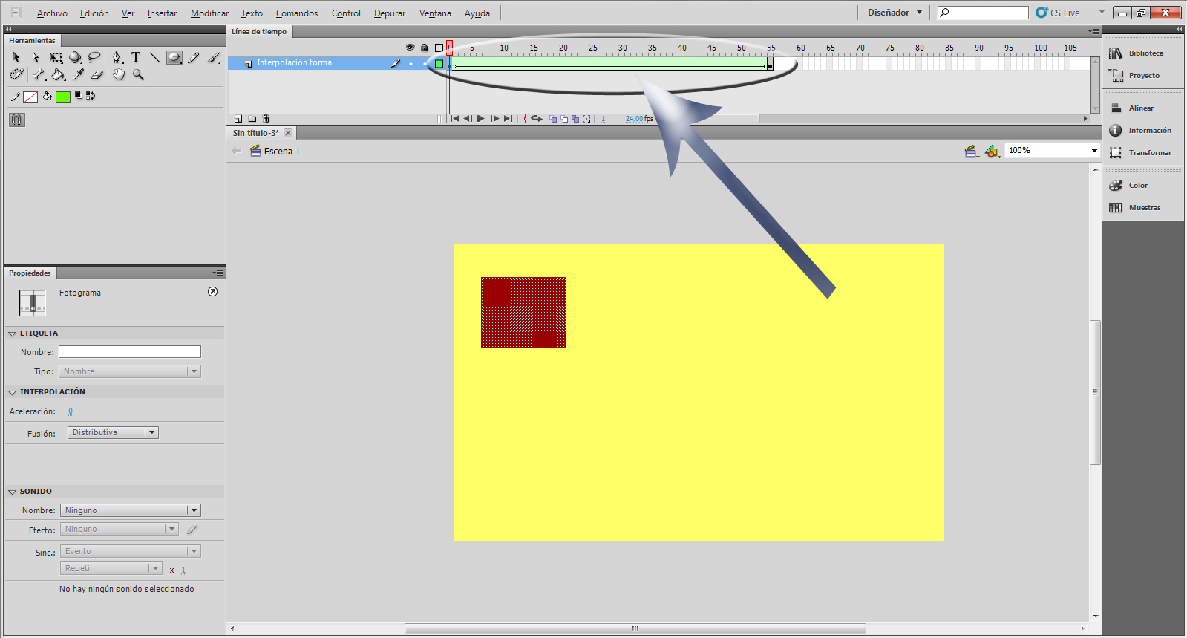Screen dimensions: 1187x638
Task: Open the Sonido Nombre dropdown
Action: [x=131, y=510]
